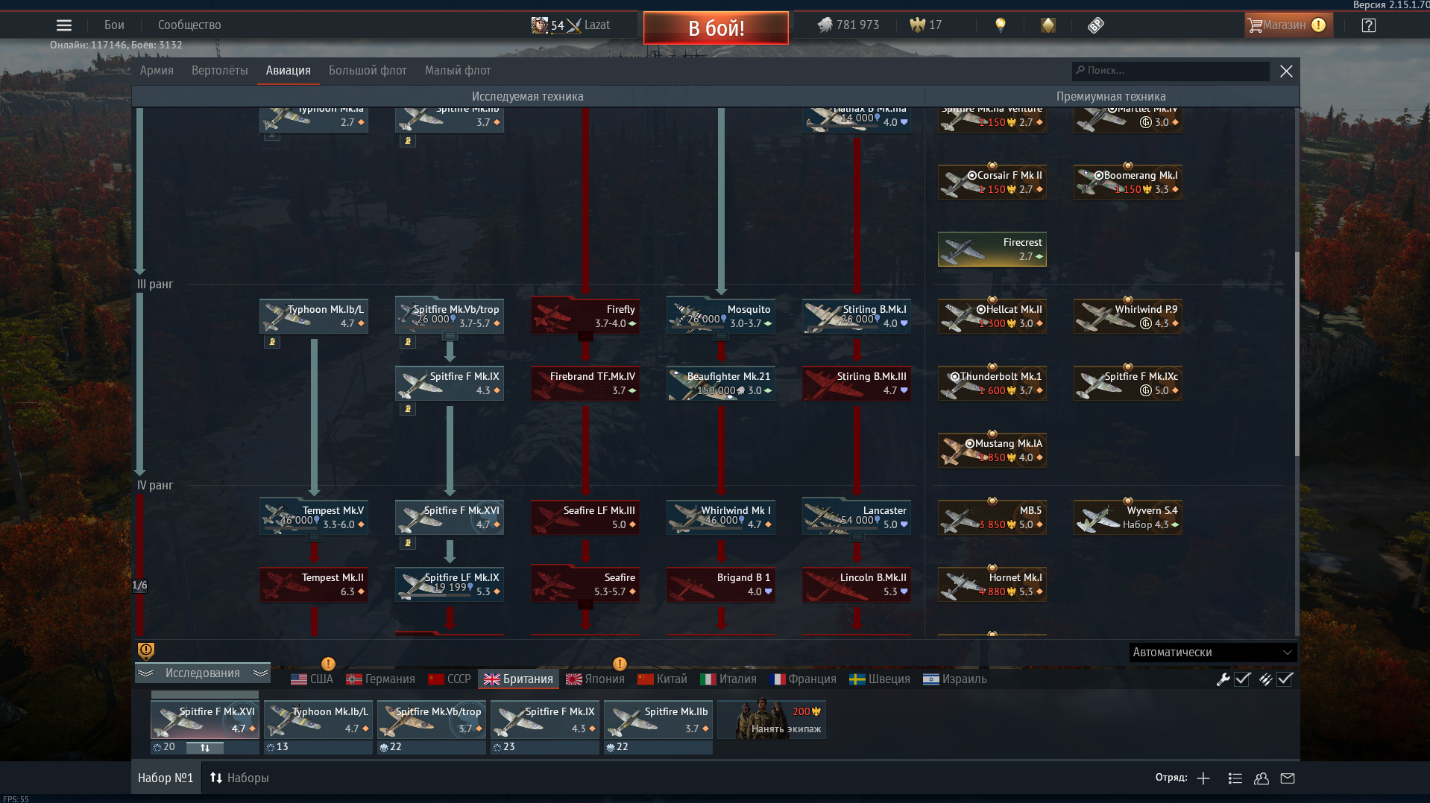
Task: Open the Сообщество menu
Action: point(189,25)
